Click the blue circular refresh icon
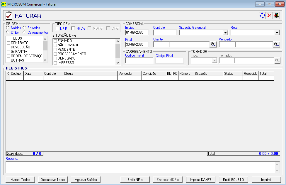Viewport: 286px width, 185px height. click(x=262, y=16)
